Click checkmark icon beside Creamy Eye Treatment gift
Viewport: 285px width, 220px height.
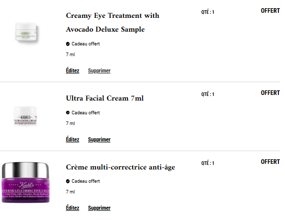pos(68,44)
